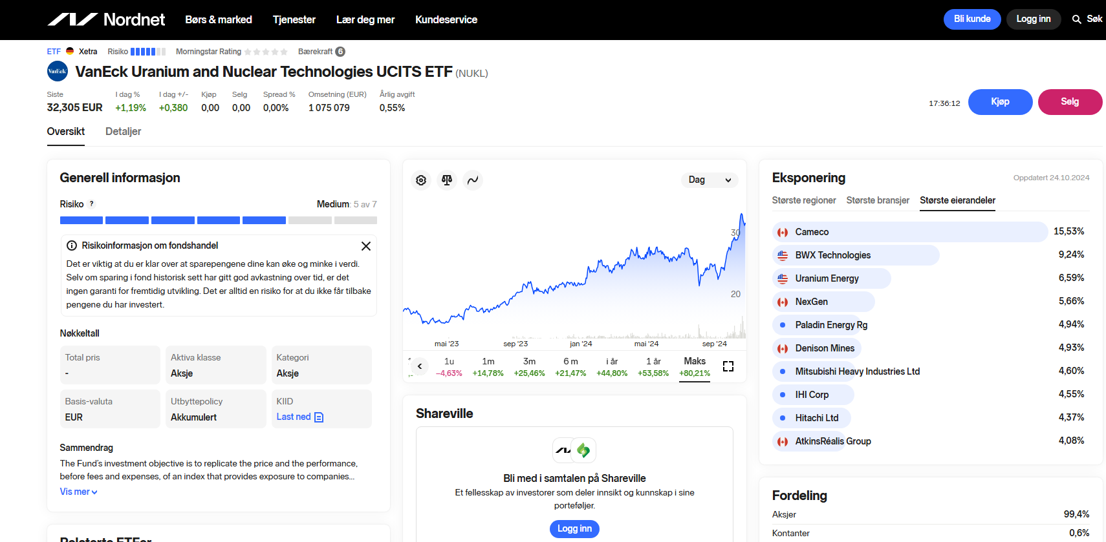Select the 1m chart period
Image resolution: width=1106 pixels, height=542 pixels.
[x=488, y=367]
